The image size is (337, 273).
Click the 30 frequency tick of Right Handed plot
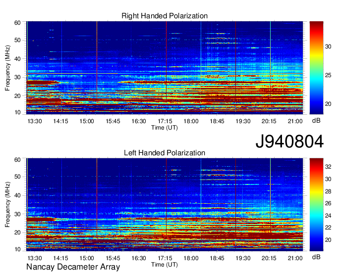click(x=17, y=77)
